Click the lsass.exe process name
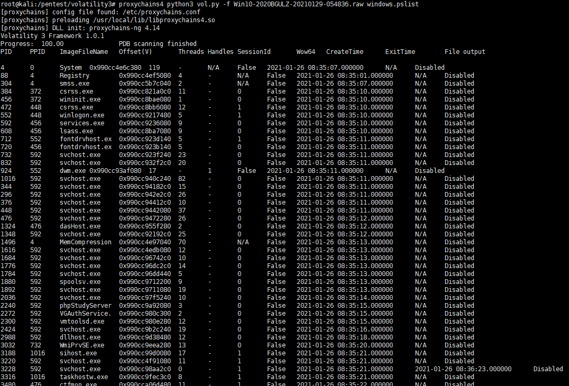 (x=76, y=131)
